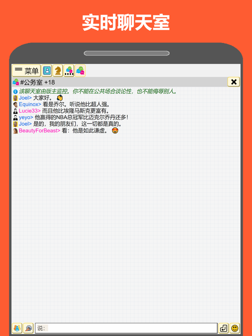The image size is (252, 336).
Task: Click message 看：他是如此谦虚。
Action: click(85, 130)
